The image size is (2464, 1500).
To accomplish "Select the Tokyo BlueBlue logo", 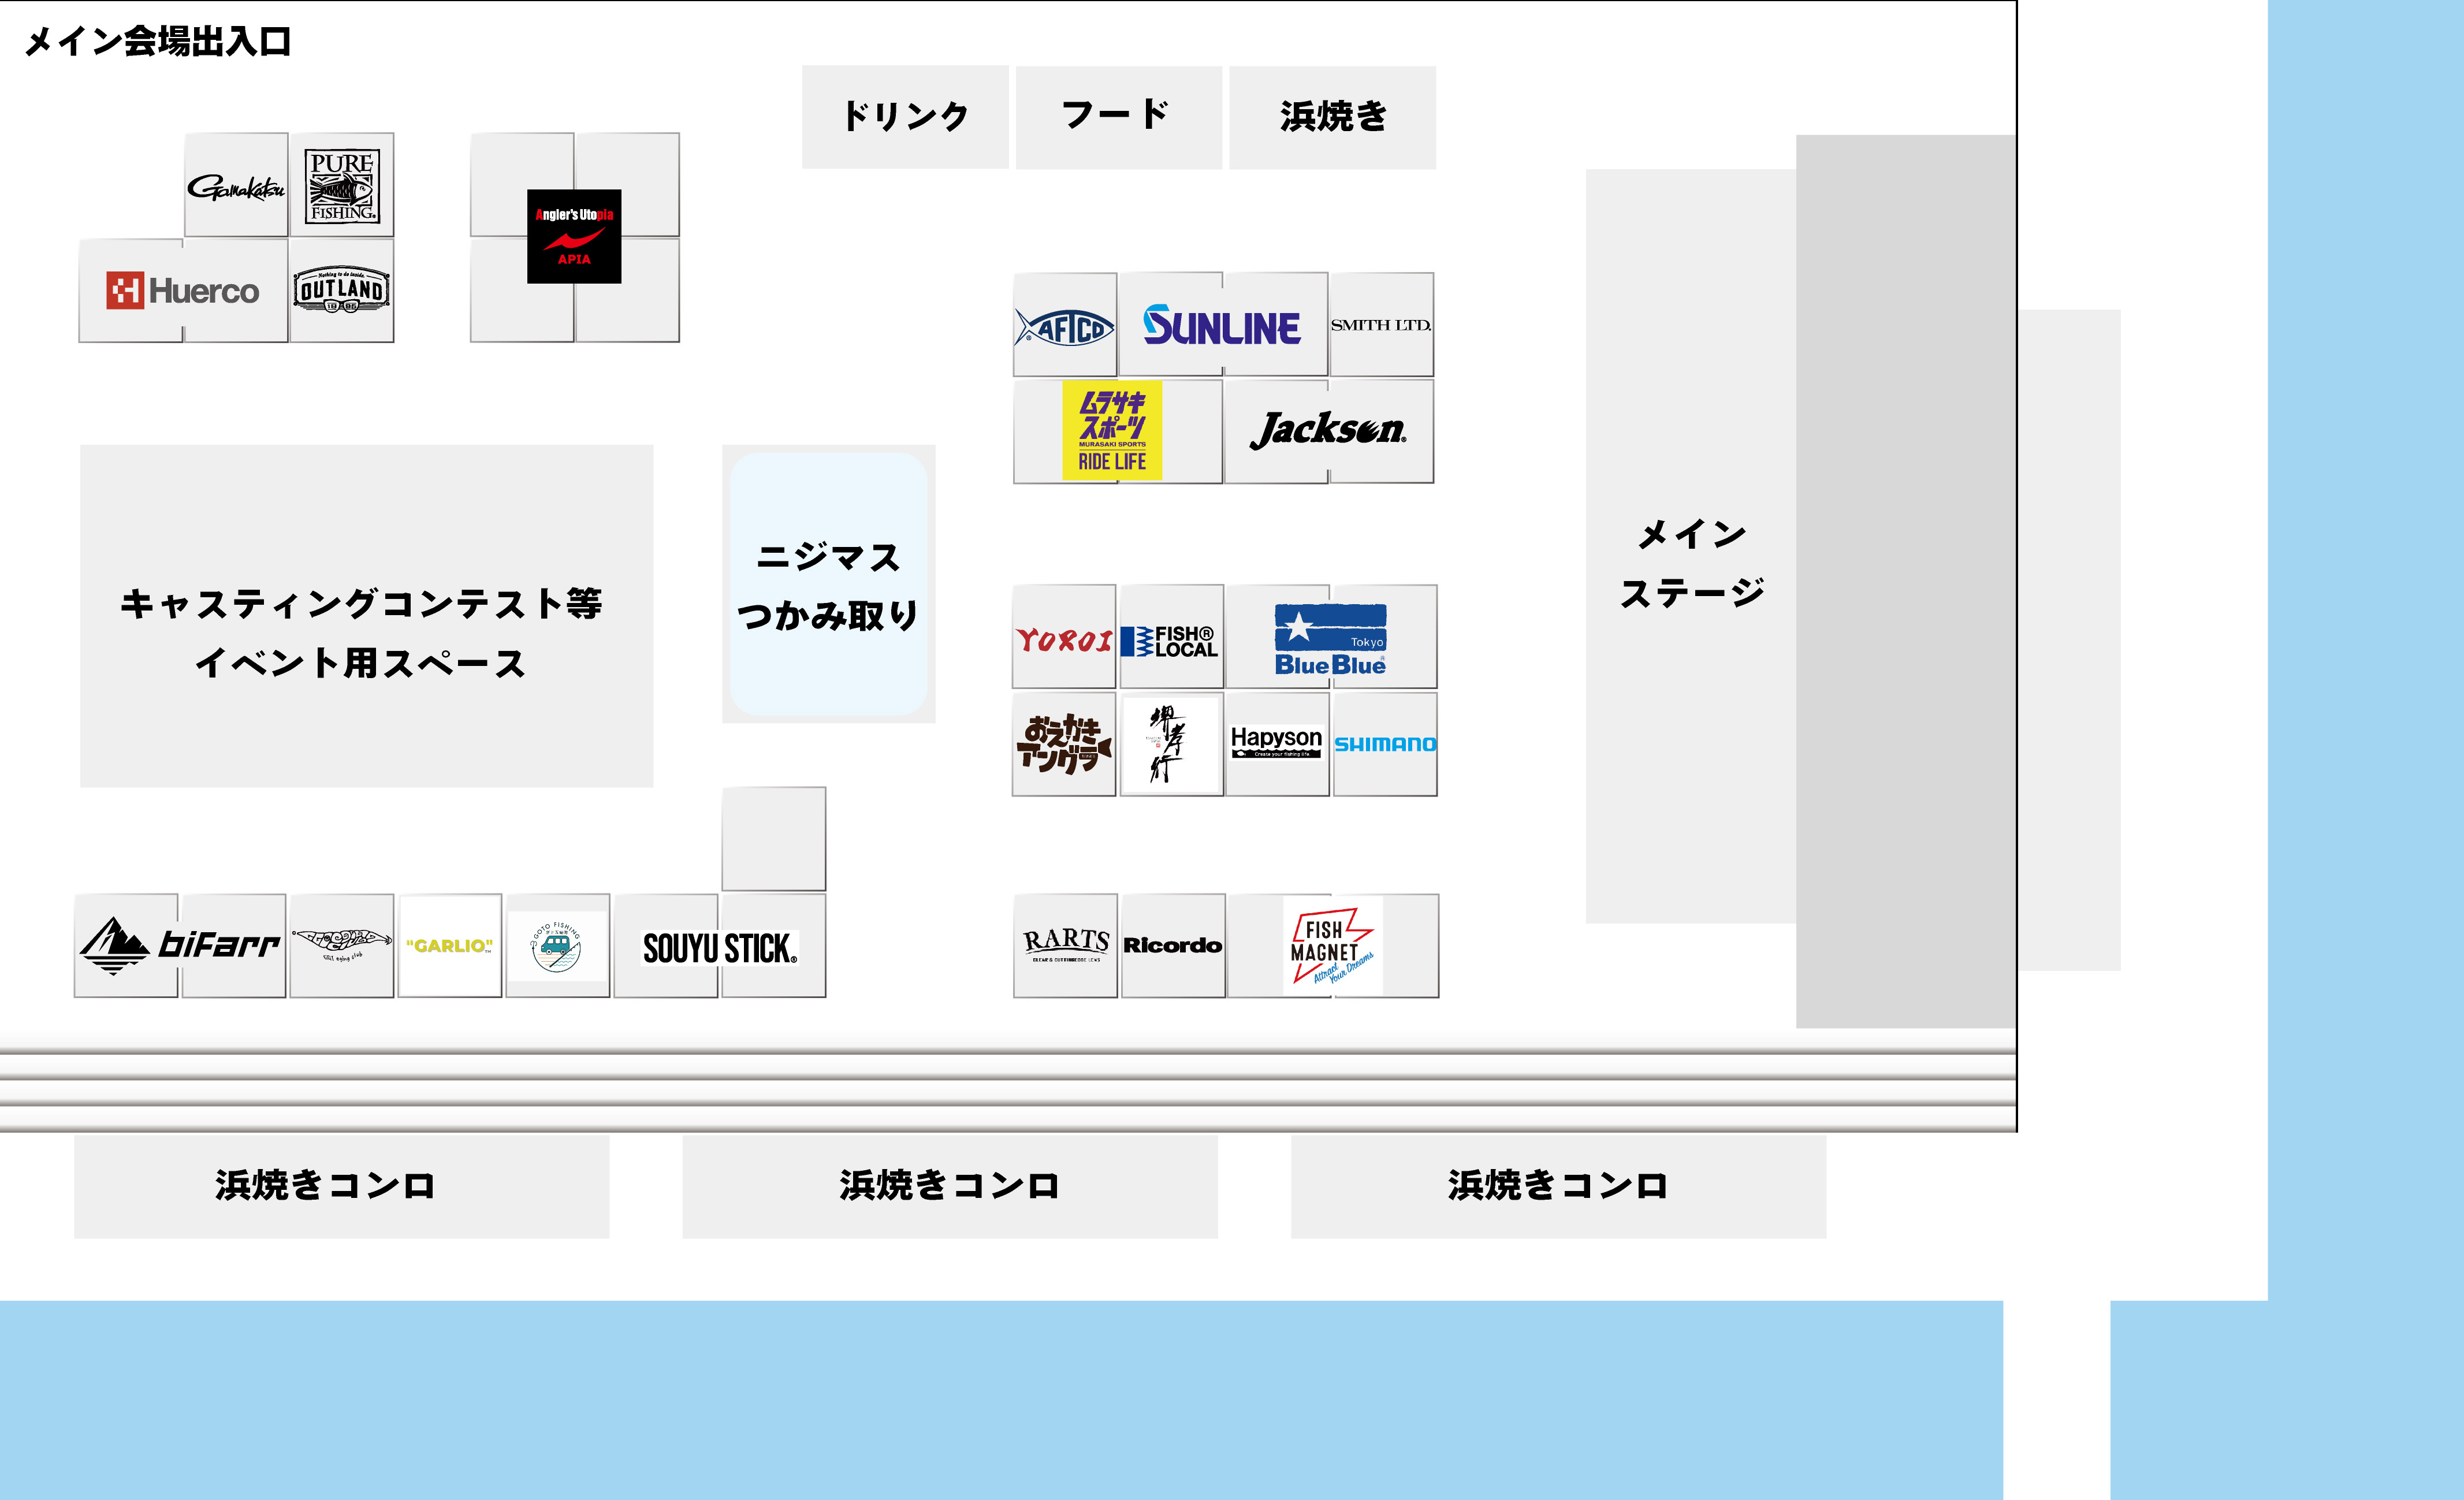I will 1330,639.
